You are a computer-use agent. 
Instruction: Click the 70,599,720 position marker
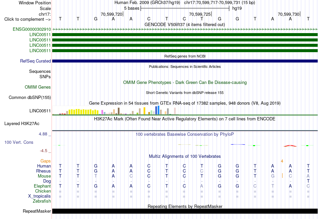coord(112,14)
